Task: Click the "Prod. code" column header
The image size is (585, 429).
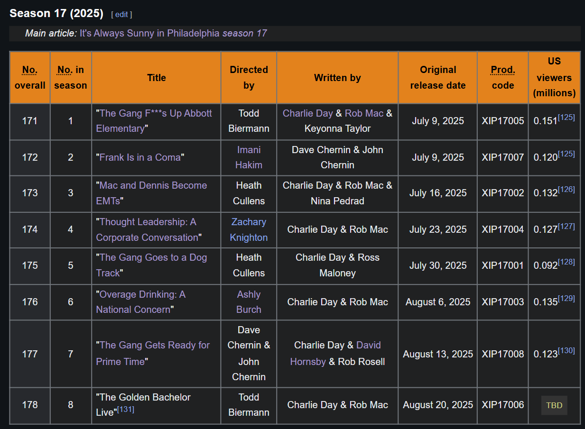Action: 503,78
